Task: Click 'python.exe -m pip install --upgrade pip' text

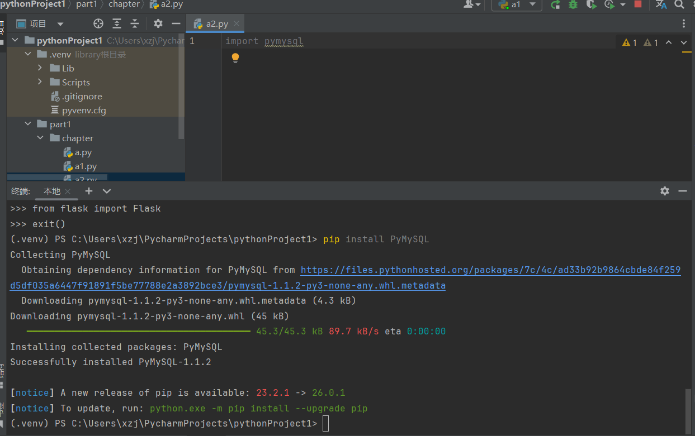Action: coord(259,408)
